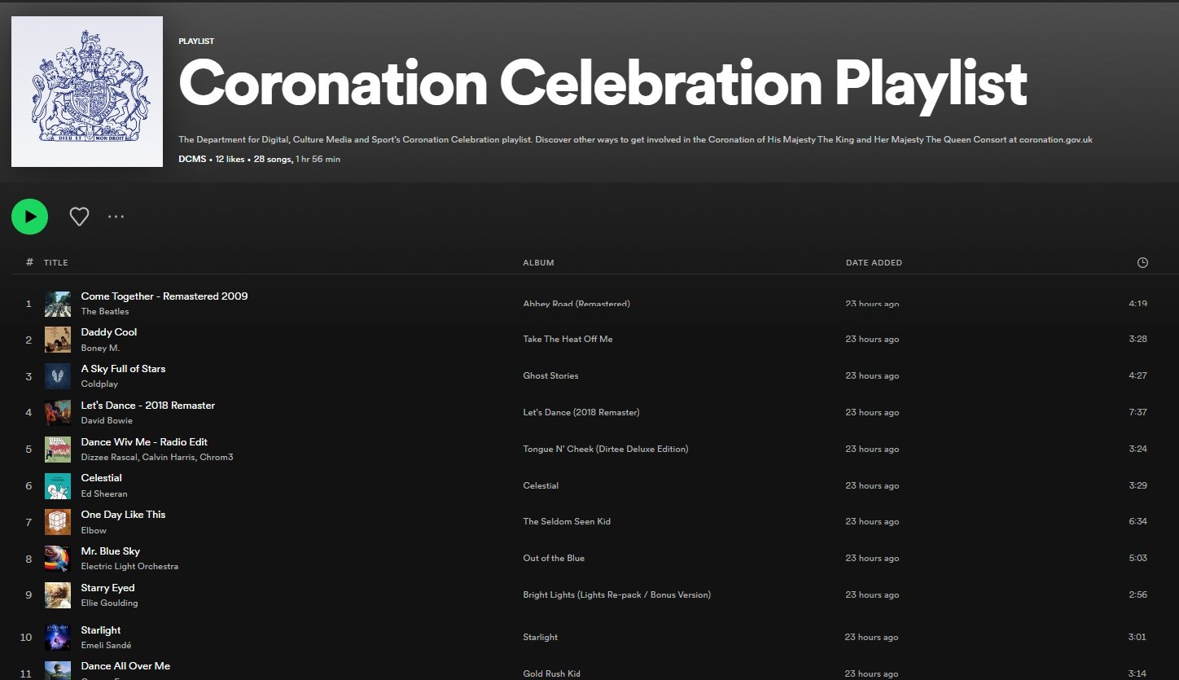
Task: Open artist Emeli Sandé
Action: pyautogui.click(x=106, y=645)
